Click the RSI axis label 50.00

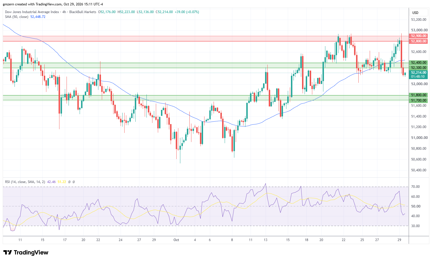coord(416,206)
